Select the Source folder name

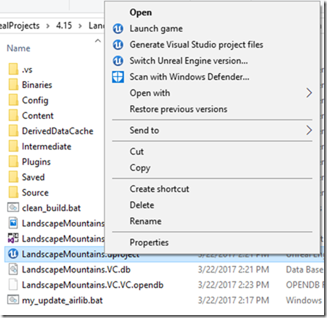35,193
